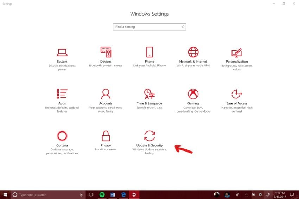
Task: Open Task View from the taskbar
Action: (x=91, y=195)
